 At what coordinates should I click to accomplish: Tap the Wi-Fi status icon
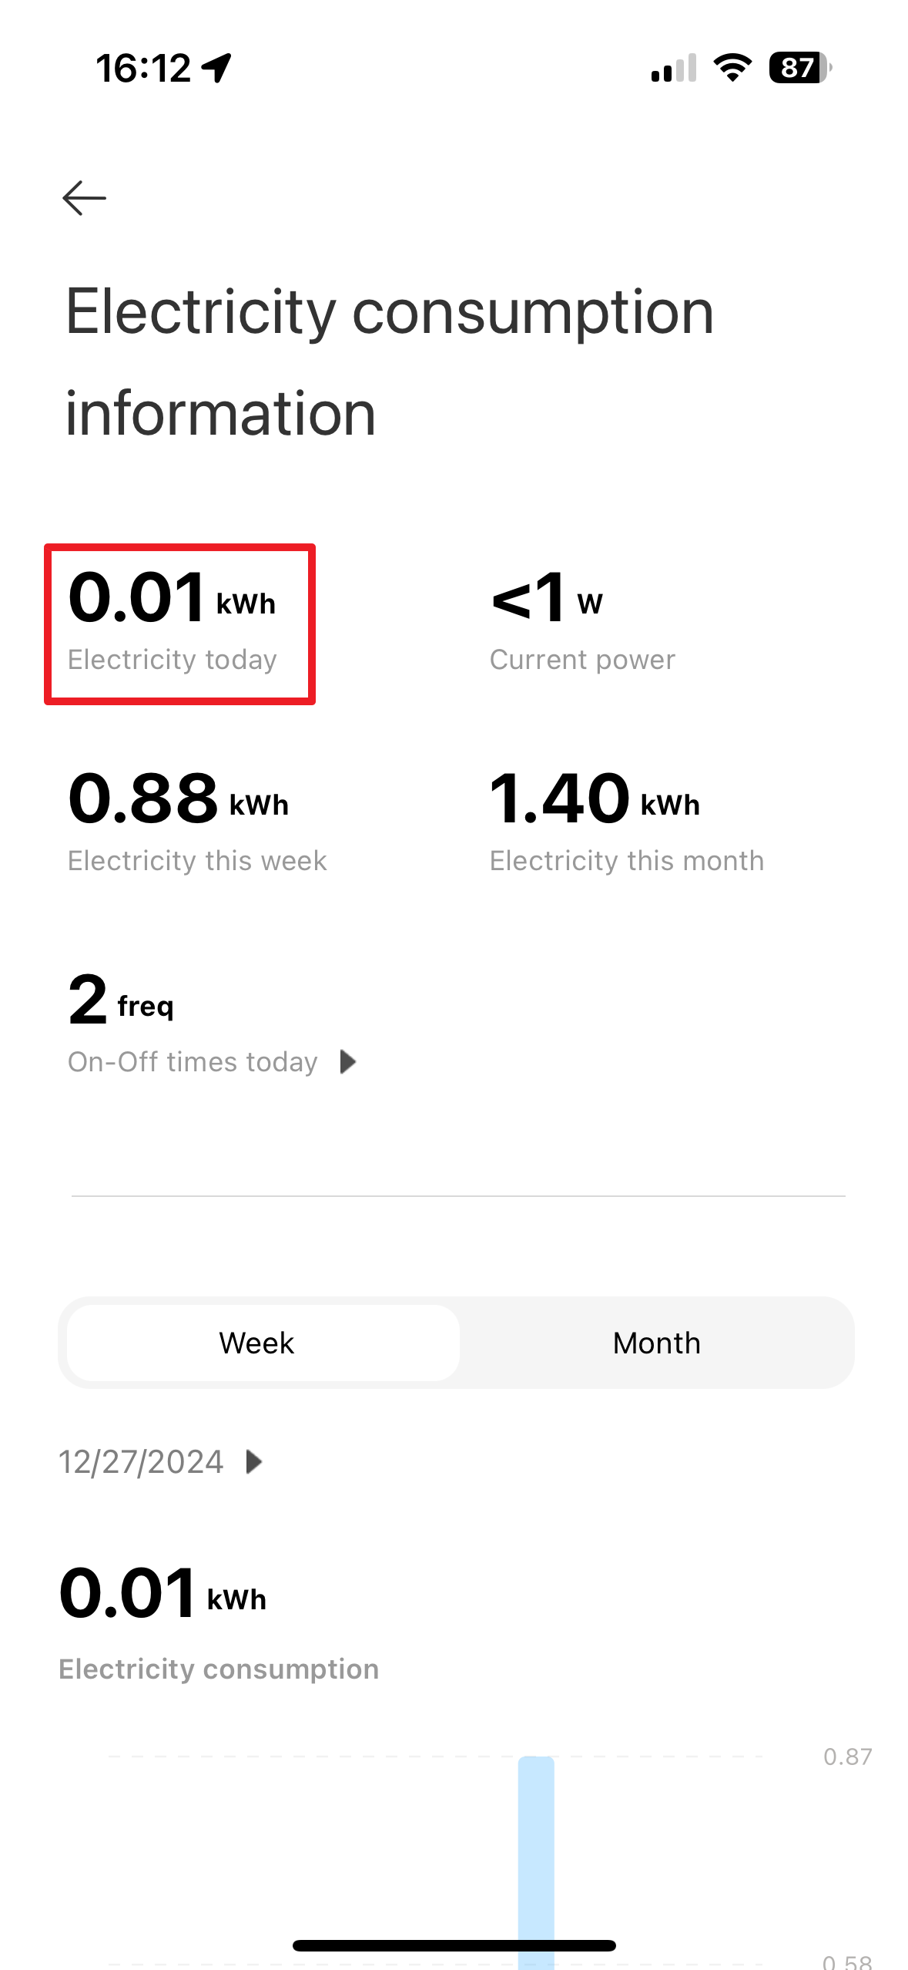click(x=732, y=68)
